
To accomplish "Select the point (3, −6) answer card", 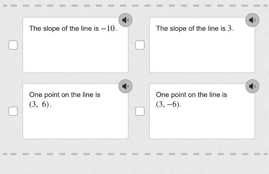I will coord(202,120).
